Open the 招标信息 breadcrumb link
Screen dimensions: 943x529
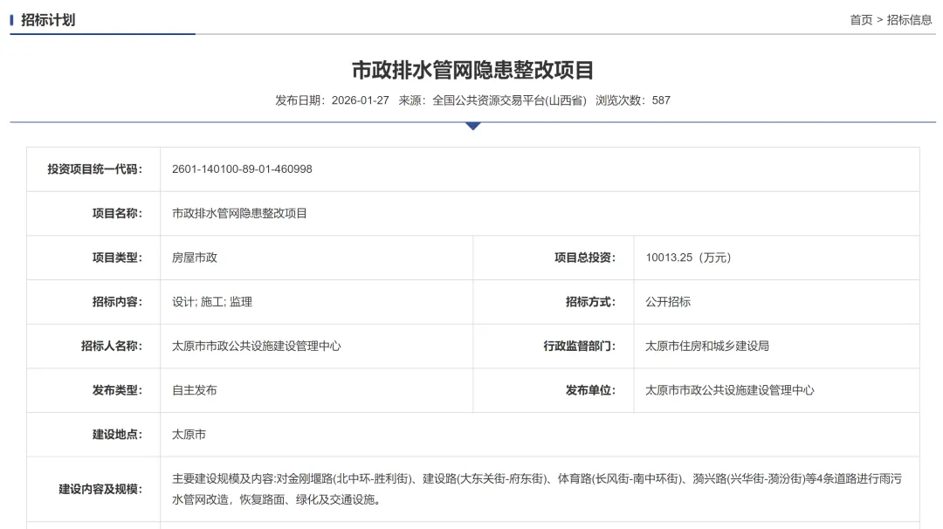point(909,20)
